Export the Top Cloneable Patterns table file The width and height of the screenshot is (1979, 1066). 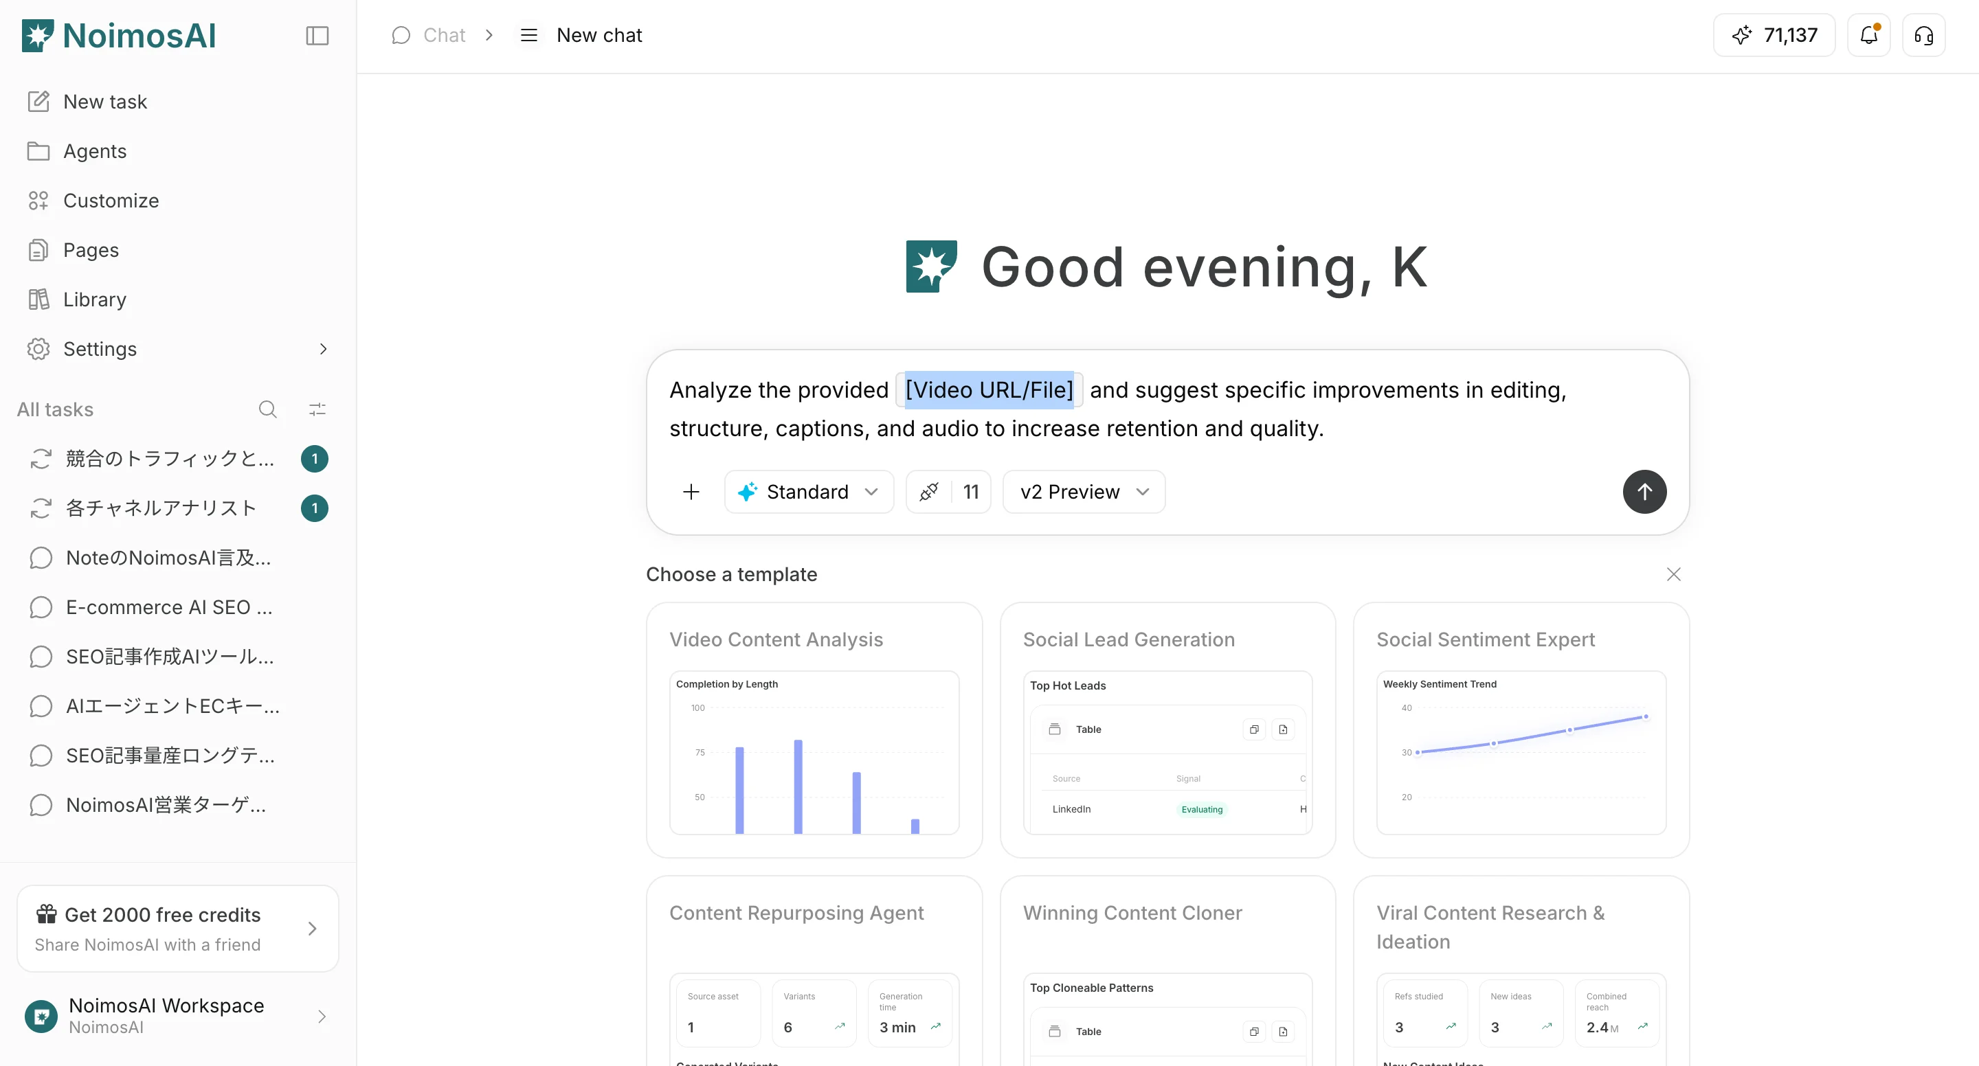click(x=1283, y=1032)
